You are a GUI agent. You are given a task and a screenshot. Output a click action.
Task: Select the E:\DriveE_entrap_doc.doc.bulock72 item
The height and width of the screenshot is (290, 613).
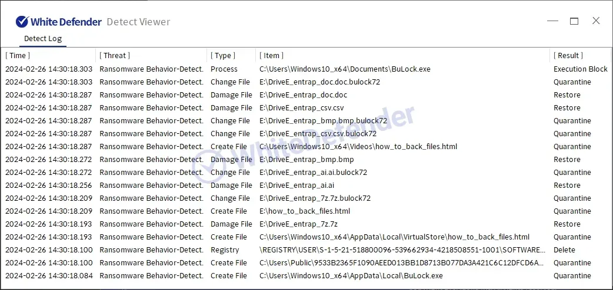(320, 82)
